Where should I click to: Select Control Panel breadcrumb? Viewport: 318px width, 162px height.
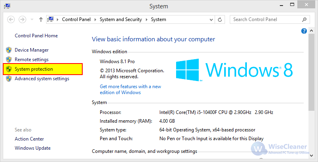coord(76,19)
